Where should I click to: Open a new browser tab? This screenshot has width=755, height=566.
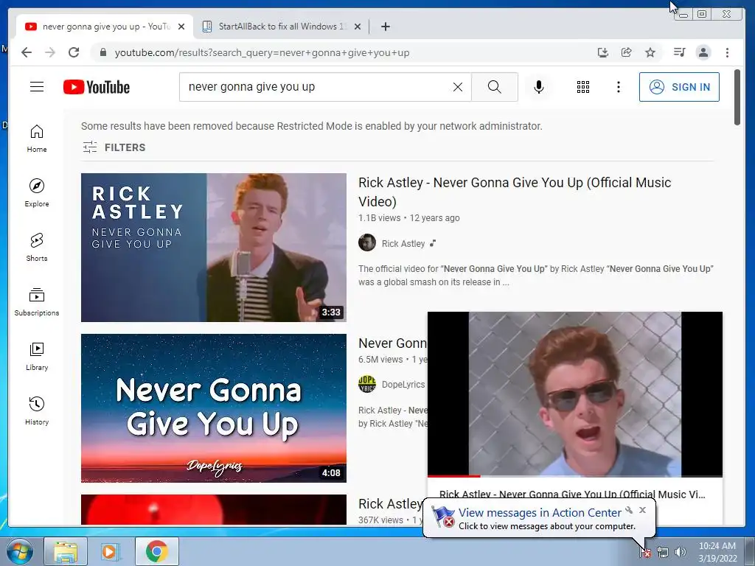tap(385, 27)
